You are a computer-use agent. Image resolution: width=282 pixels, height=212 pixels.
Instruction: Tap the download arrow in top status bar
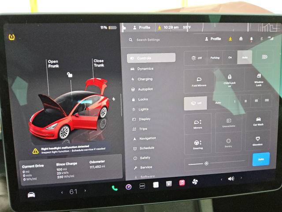point(160,27)
